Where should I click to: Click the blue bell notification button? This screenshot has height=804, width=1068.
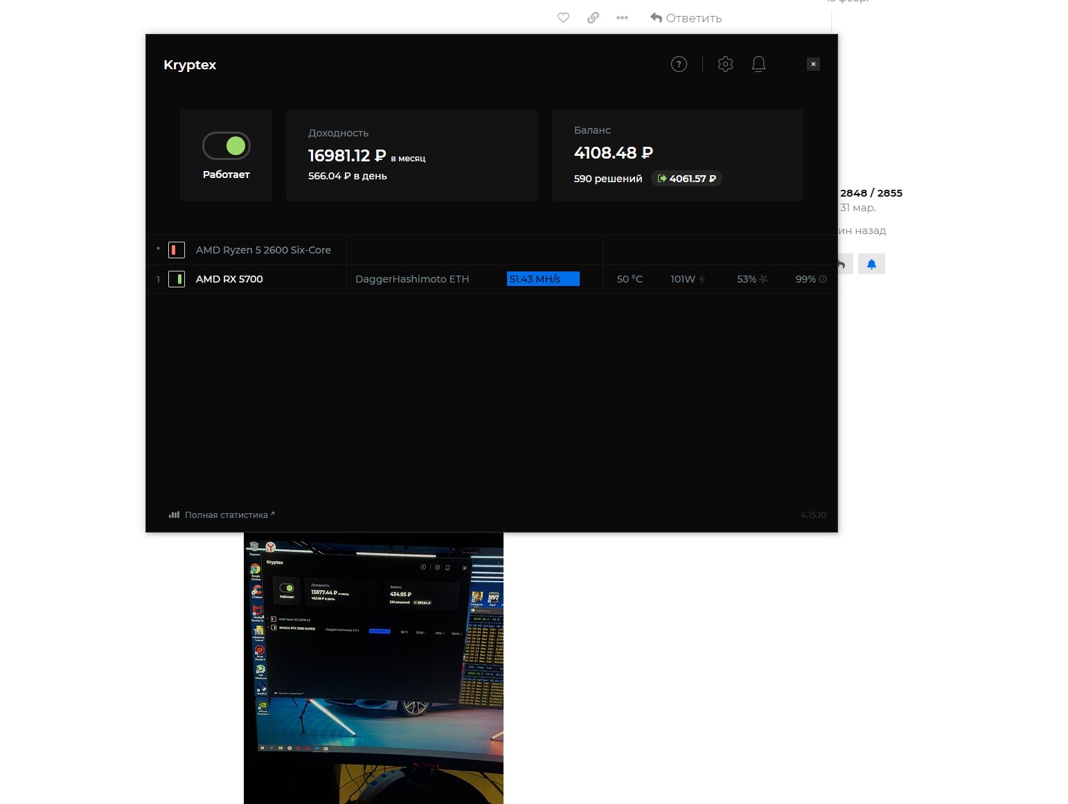point(871,264)
